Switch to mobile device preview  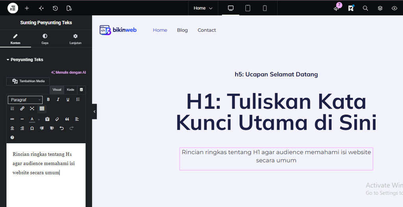265,8
